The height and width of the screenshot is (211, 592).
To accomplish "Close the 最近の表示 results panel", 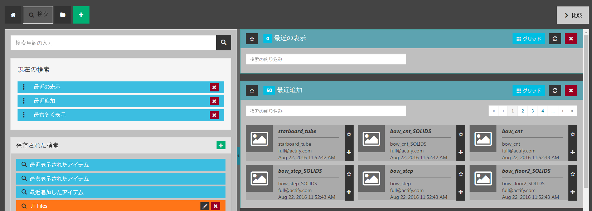I will pyautogui.click(x=571, y=39).
